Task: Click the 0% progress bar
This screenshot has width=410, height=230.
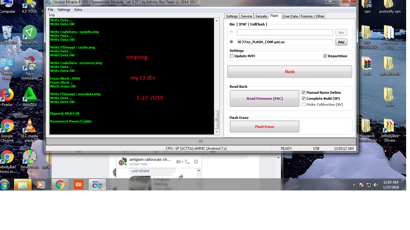Action: tap(201, 141)
